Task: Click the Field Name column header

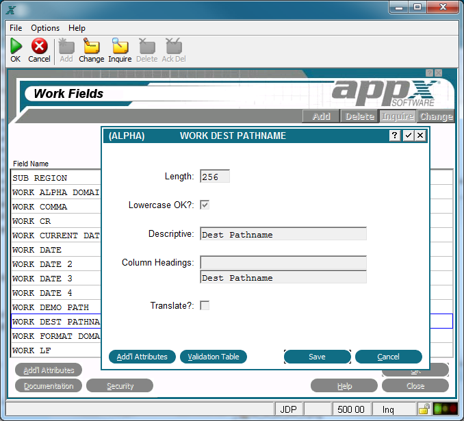Action: [x=31, y=164]
